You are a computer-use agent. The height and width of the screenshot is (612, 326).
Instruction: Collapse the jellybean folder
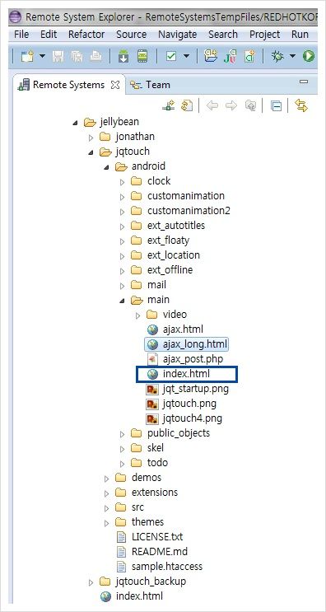[75, 123]
